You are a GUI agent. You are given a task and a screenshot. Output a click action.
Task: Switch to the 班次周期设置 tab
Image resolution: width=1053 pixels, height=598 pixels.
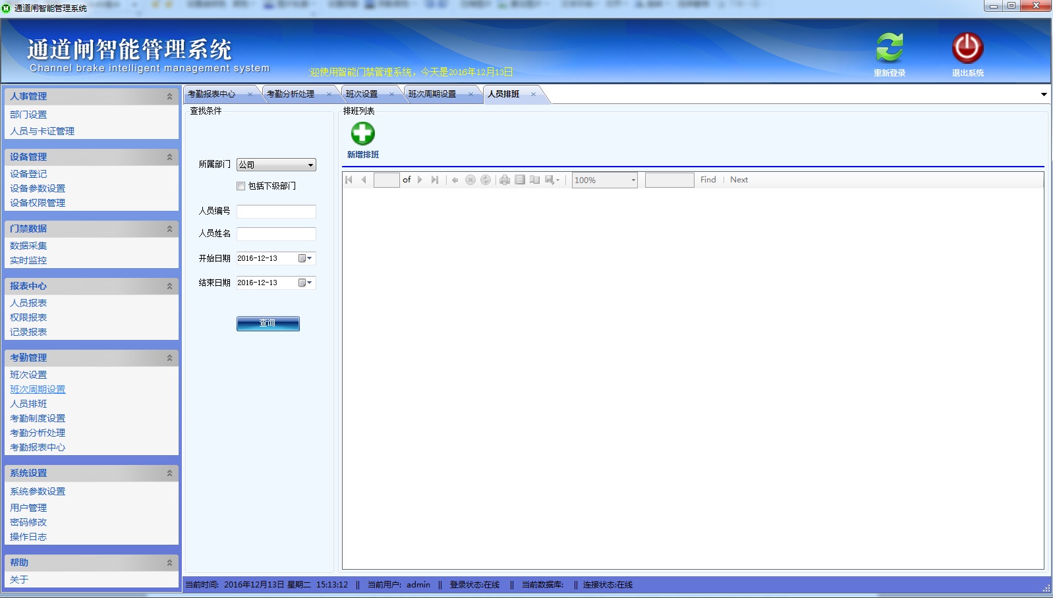point(432,94)
